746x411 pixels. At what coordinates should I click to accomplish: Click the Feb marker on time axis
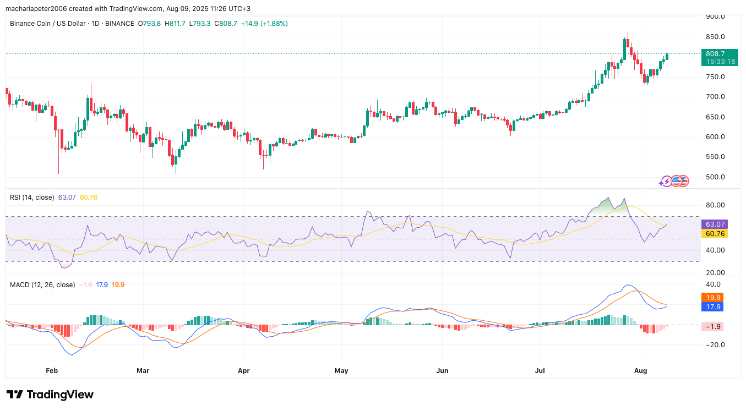tap(52, 371)
